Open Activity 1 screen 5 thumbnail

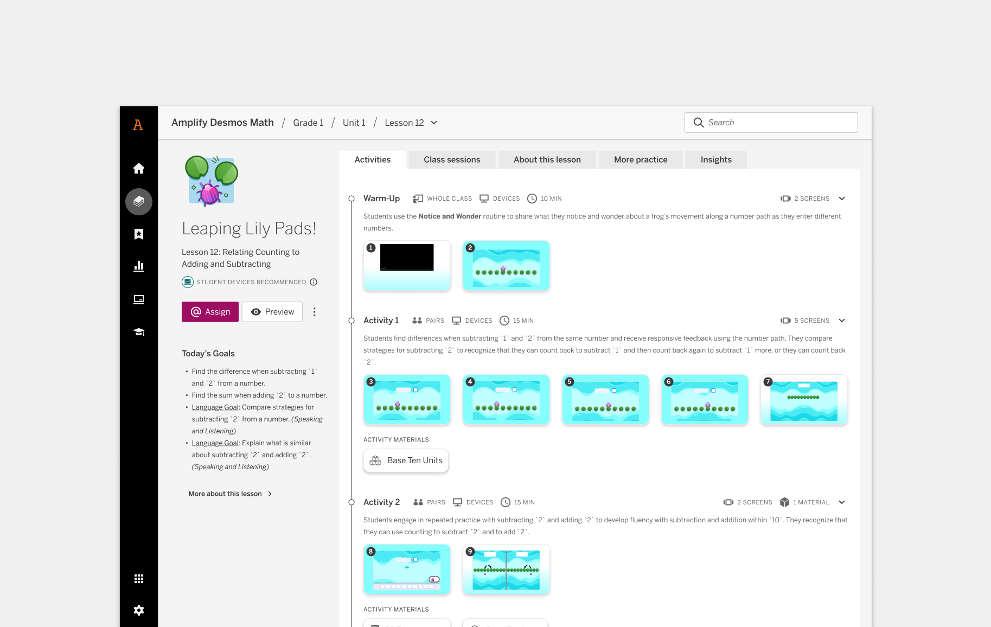[605, 400]
